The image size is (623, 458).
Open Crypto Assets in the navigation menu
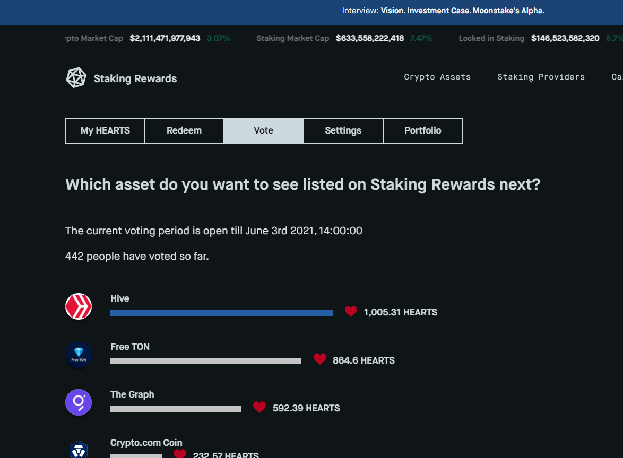coord(437,77)
